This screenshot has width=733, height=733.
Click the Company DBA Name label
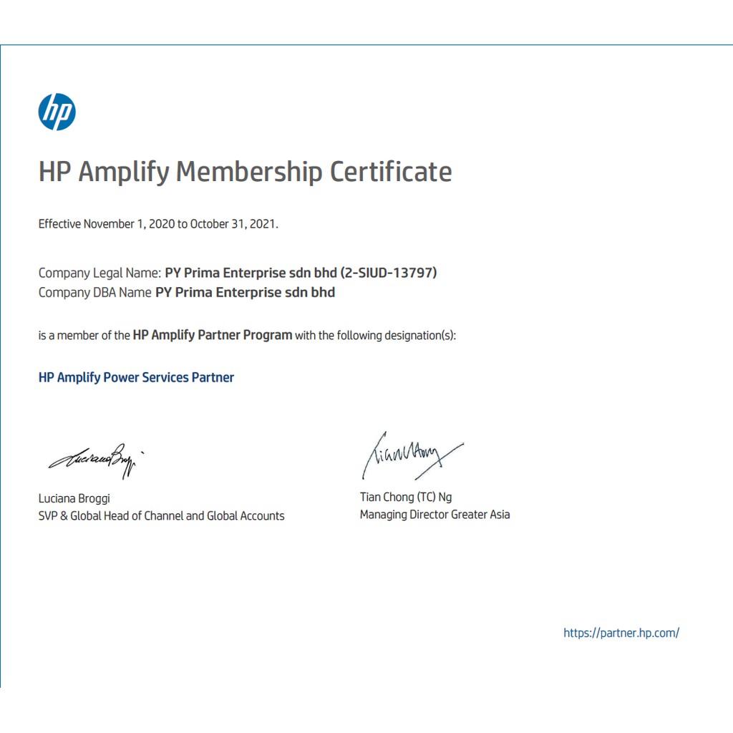pyautogui.click(x=94, y=292)
